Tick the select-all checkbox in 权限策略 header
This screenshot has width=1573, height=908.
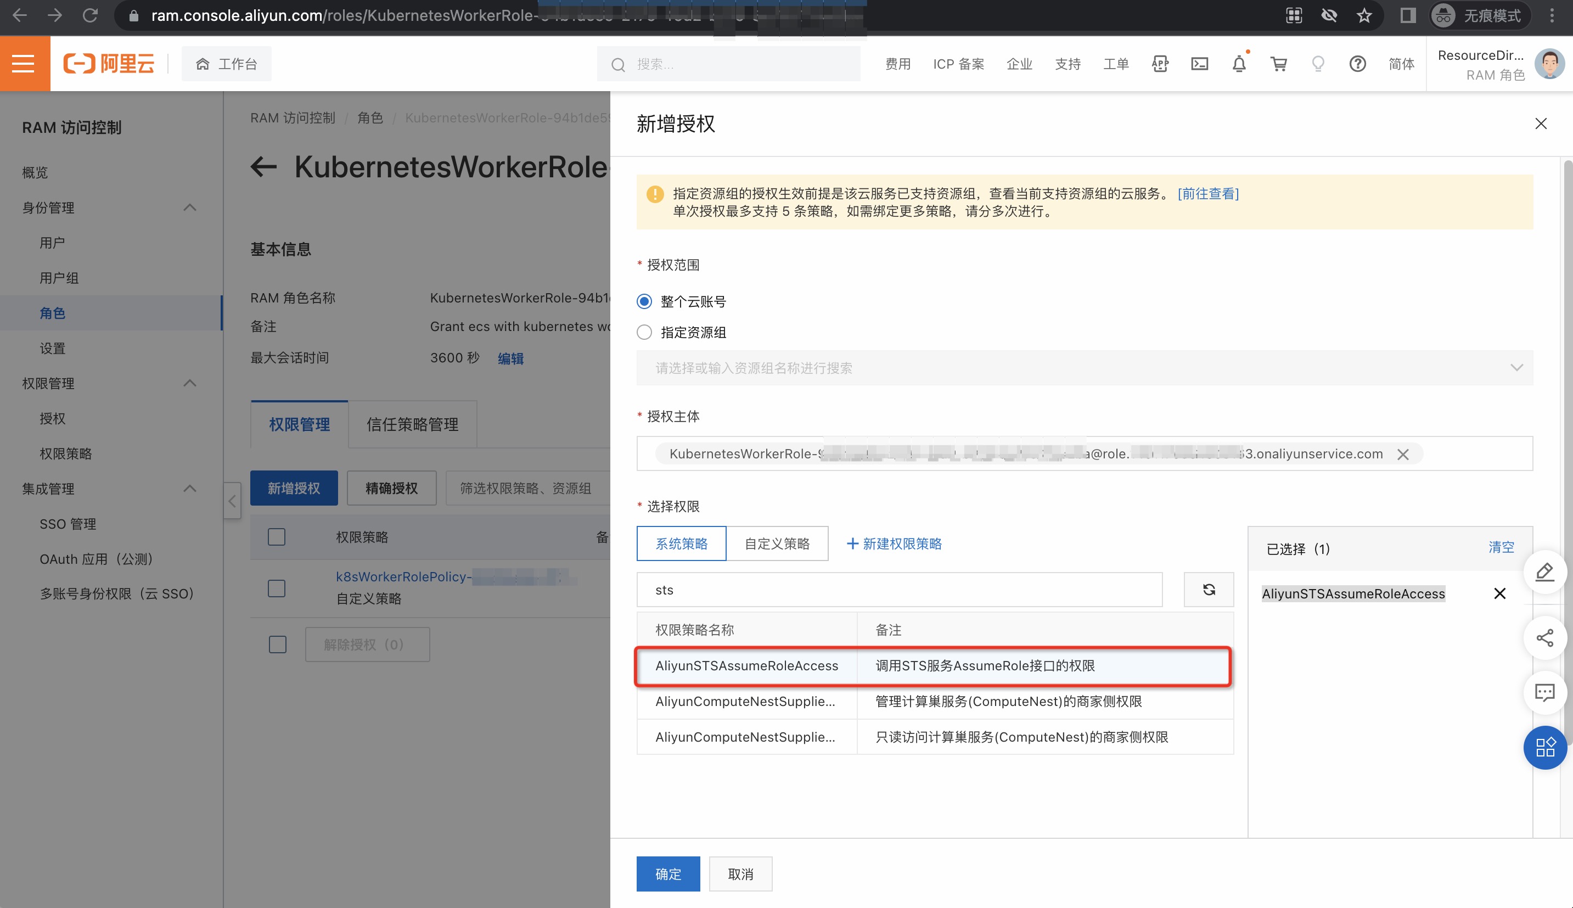(x=276, y=537)
